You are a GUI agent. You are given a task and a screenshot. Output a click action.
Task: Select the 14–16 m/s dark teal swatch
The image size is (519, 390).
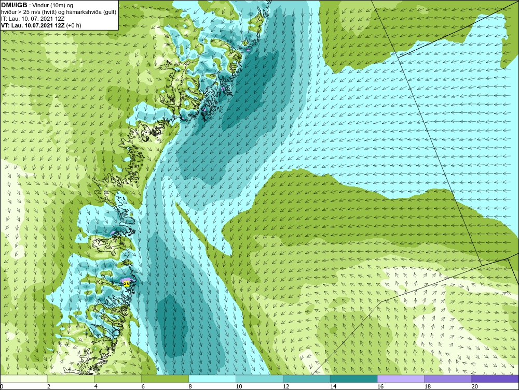click(354, 379)
